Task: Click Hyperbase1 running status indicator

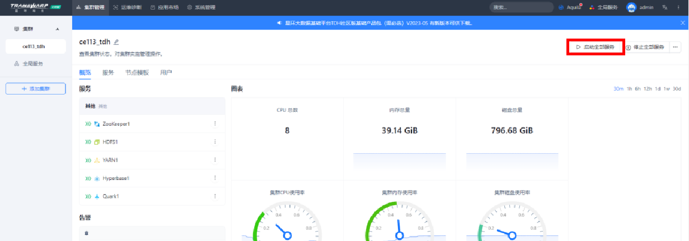Action: click(x=88, y=178)
